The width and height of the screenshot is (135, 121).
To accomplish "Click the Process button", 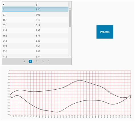I will tap(105, 32).
